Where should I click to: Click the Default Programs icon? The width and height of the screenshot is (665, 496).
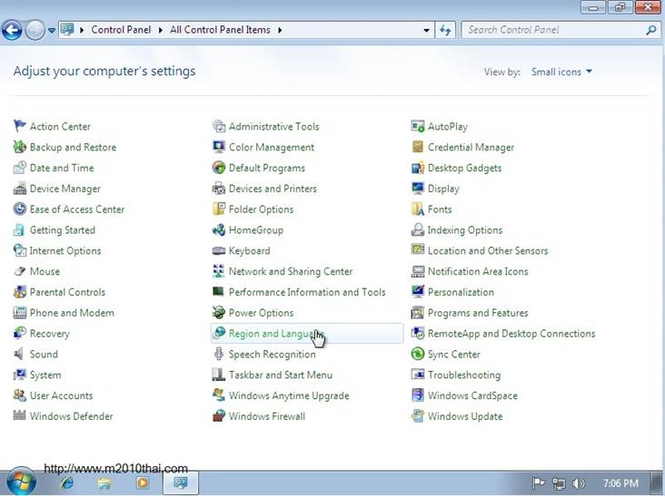pyautogui.click(x=218, y=167)
